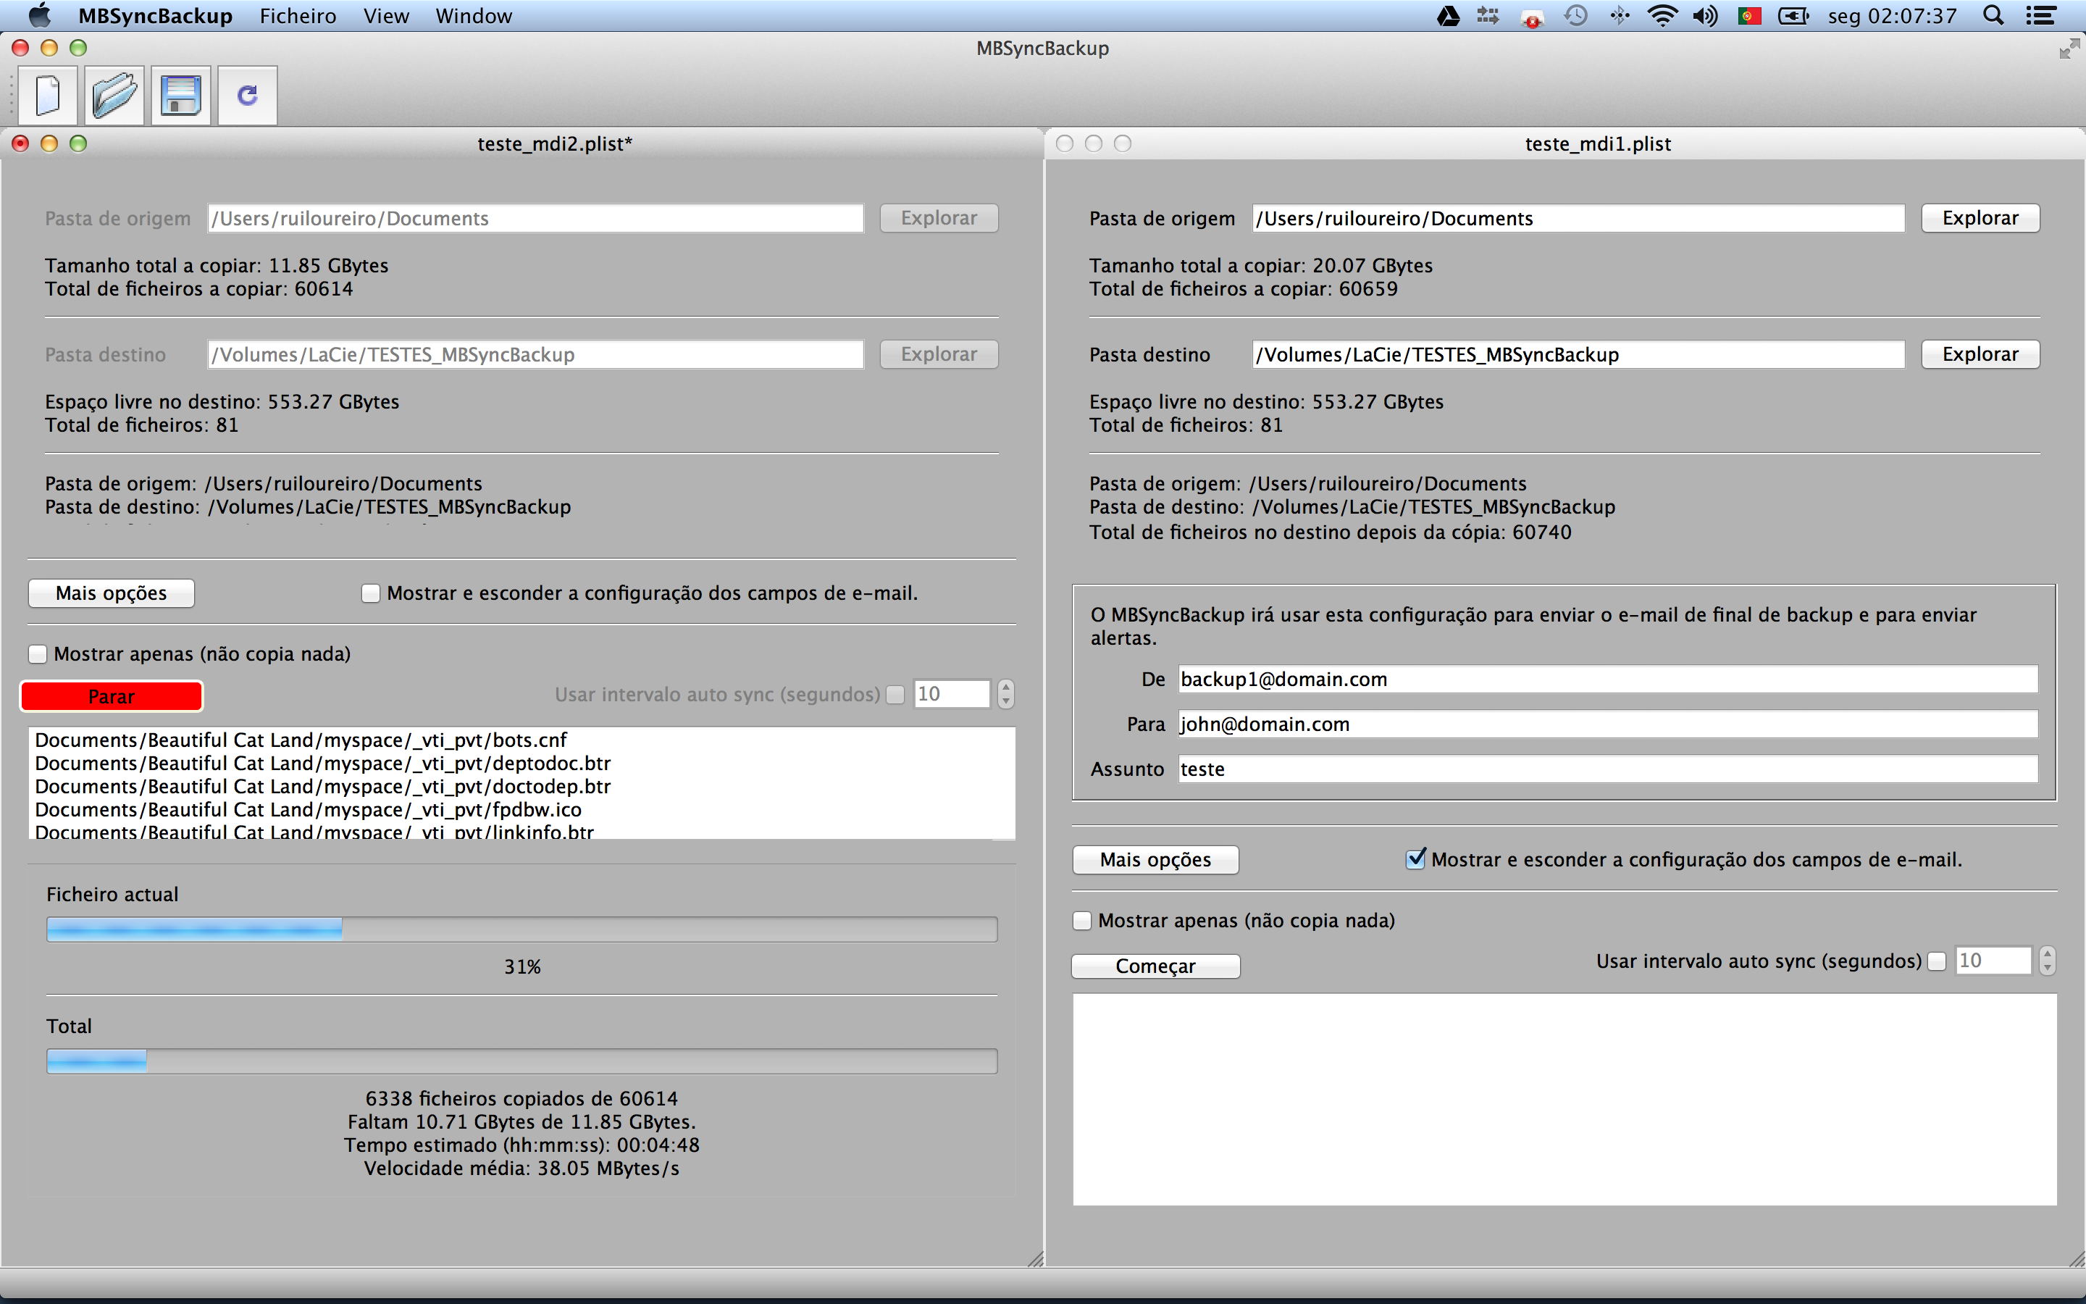Click the Dropbox-style sync icon in the menu bar
The width and height of the screenshot is (2086, 1304).
point(1488,15)
